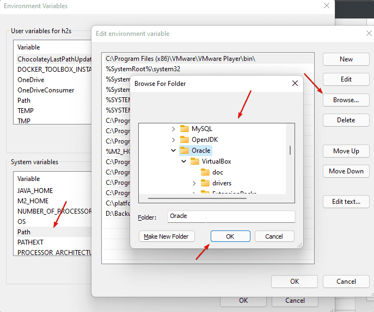The image size is (374, 312).
Task: Click the Move Up button
Action: (x=346, y=151)
